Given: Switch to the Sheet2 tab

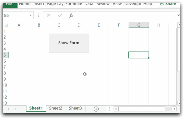Looking at the screenshot, I should pos(56,108).
